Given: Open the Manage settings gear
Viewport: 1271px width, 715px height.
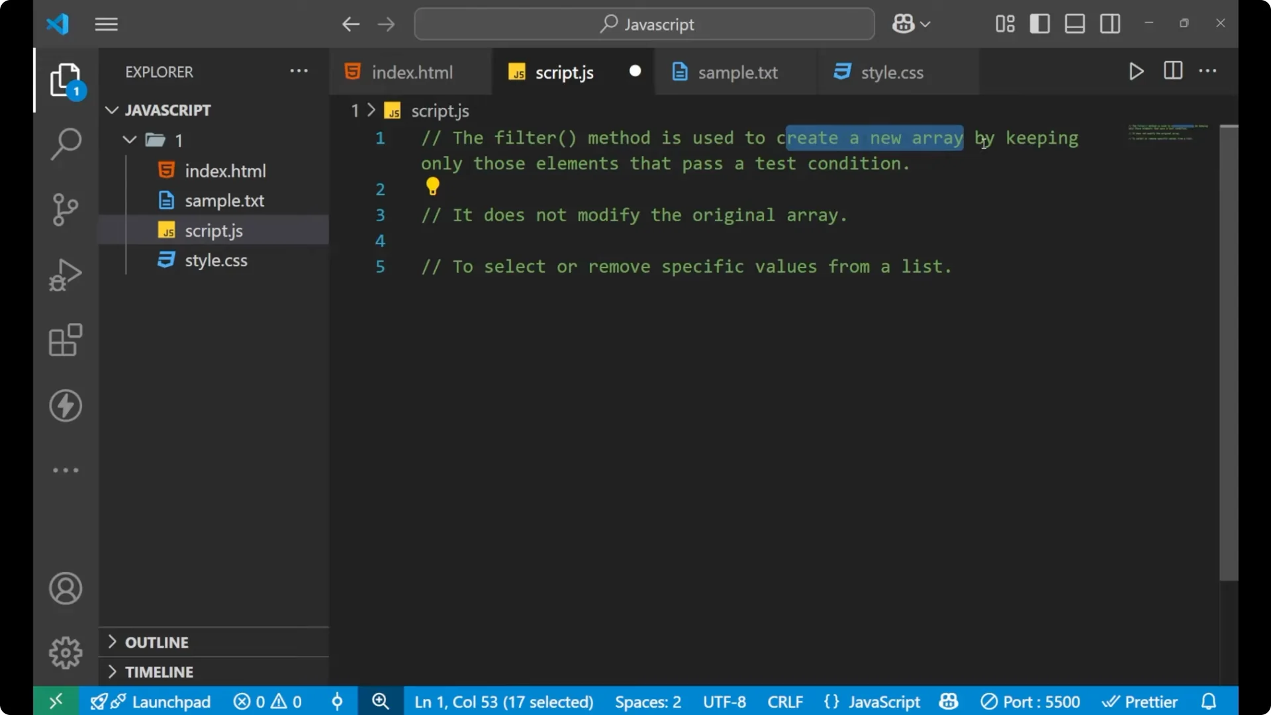Looking at the screenshot, I should coord(65,652).
